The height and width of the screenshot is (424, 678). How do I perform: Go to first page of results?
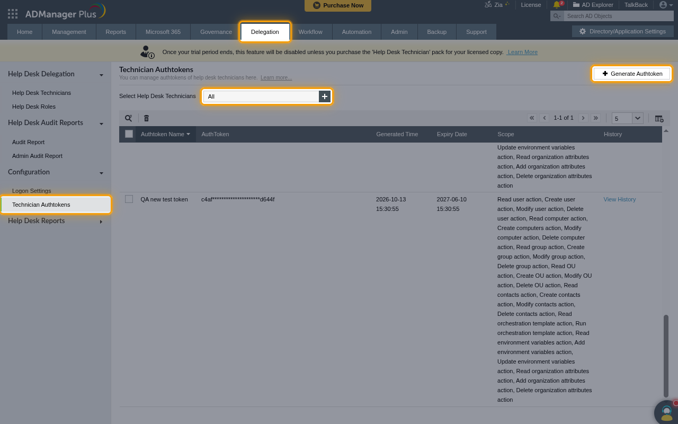532,118
